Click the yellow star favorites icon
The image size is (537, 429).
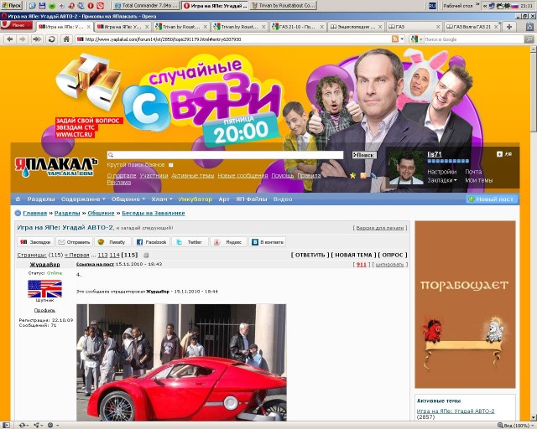pos(352,175)
